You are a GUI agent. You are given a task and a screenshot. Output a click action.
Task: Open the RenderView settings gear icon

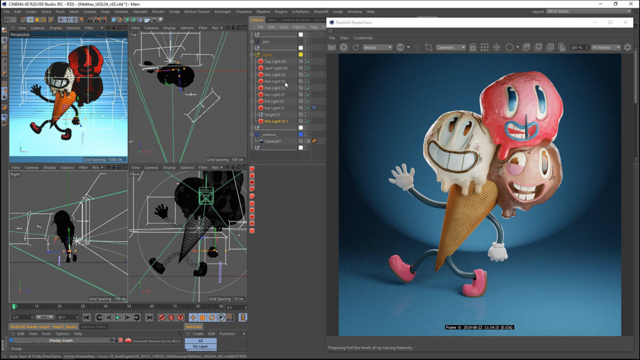pyautogui.click(x=628, y=47)
